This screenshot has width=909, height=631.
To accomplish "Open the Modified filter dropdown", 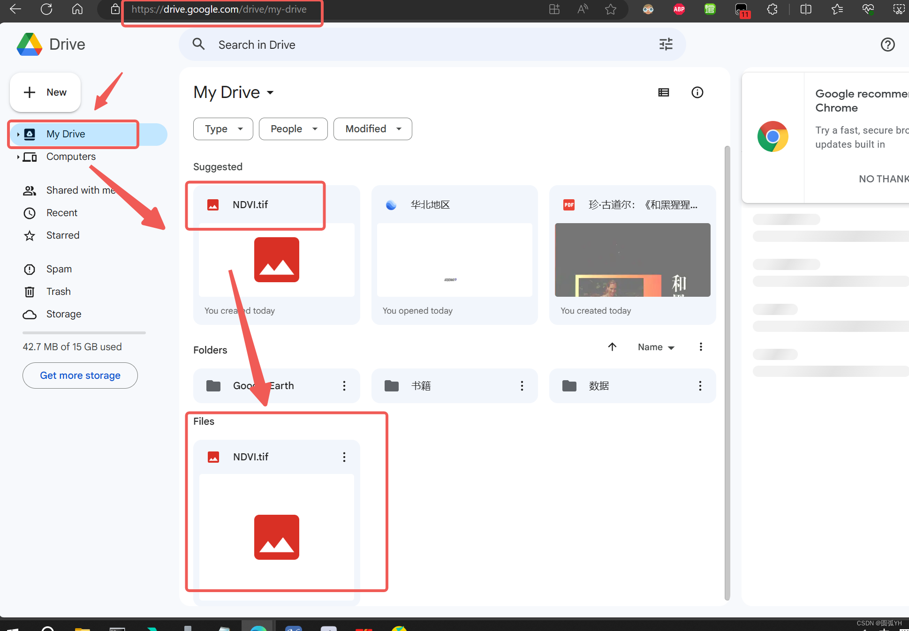I will coord(372,128).
